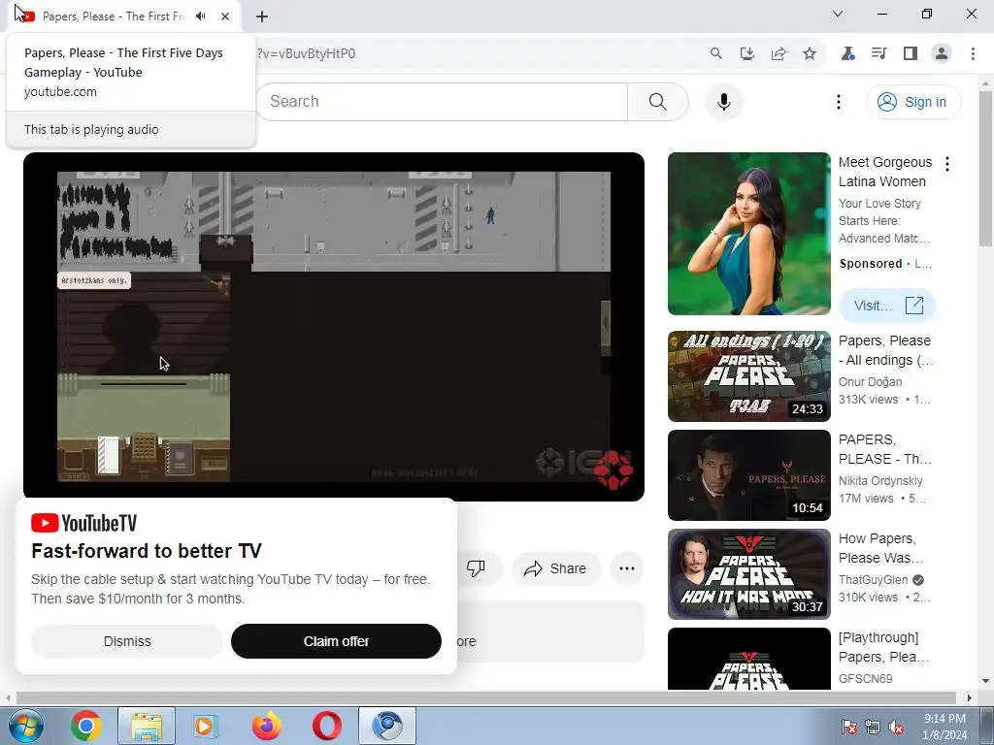
Task: Launch Firefox from the taskbar
Action: coord(266,726)
